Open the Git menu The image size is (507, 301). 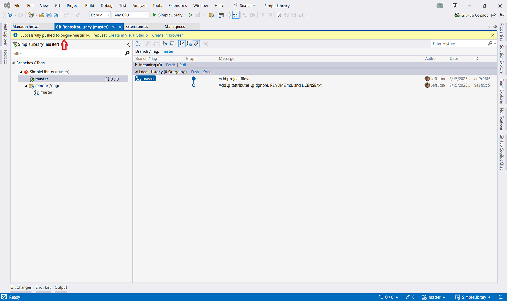(57, 6)
